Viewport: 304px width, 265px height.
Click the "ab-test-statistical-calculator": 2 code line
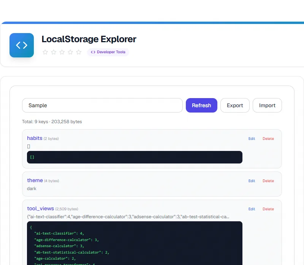pyautogui.click(x=72, y=252)
